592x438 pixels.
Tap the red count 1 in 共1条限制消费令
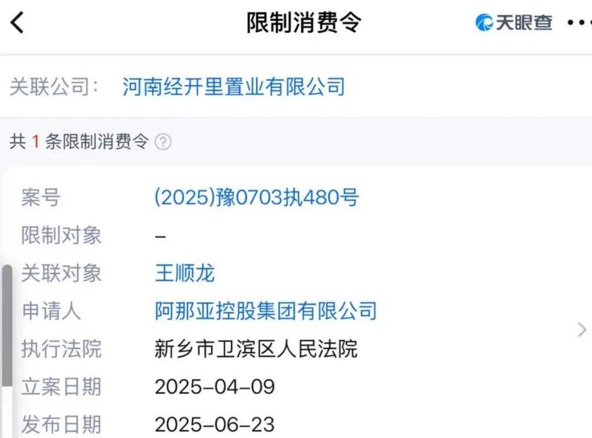34,141
